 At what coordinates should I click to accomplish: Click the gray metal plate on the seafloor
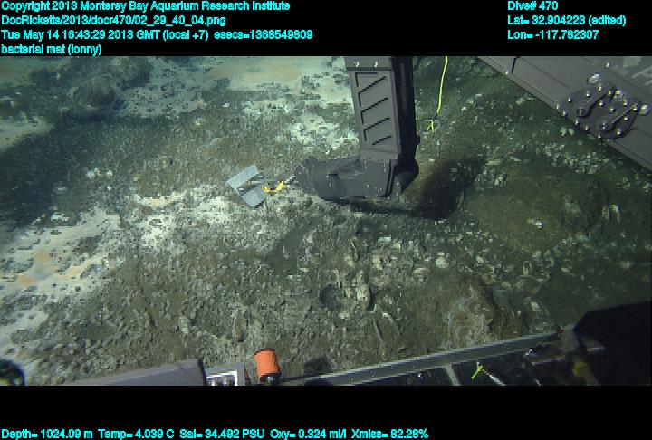247,186
